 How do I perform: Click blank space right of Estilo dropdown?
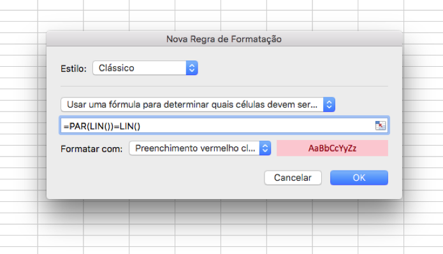pos(293,68)
